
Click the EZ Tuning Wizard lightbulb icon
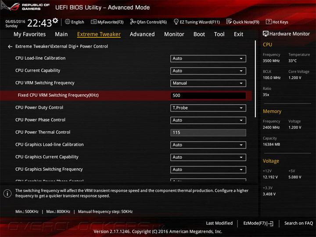[176, 22]
